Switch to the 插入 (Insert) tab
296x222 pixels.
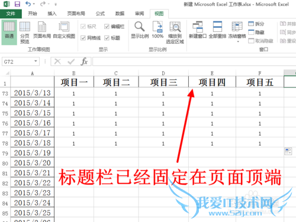pyautogui.click(x=52, y=14)
